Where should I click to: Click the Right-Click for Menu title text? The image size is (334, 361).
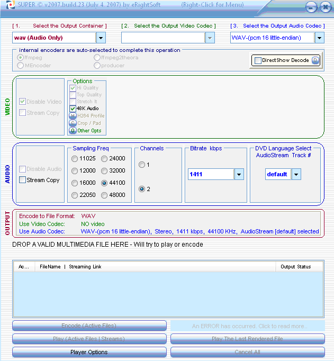(x=212, y=5)
